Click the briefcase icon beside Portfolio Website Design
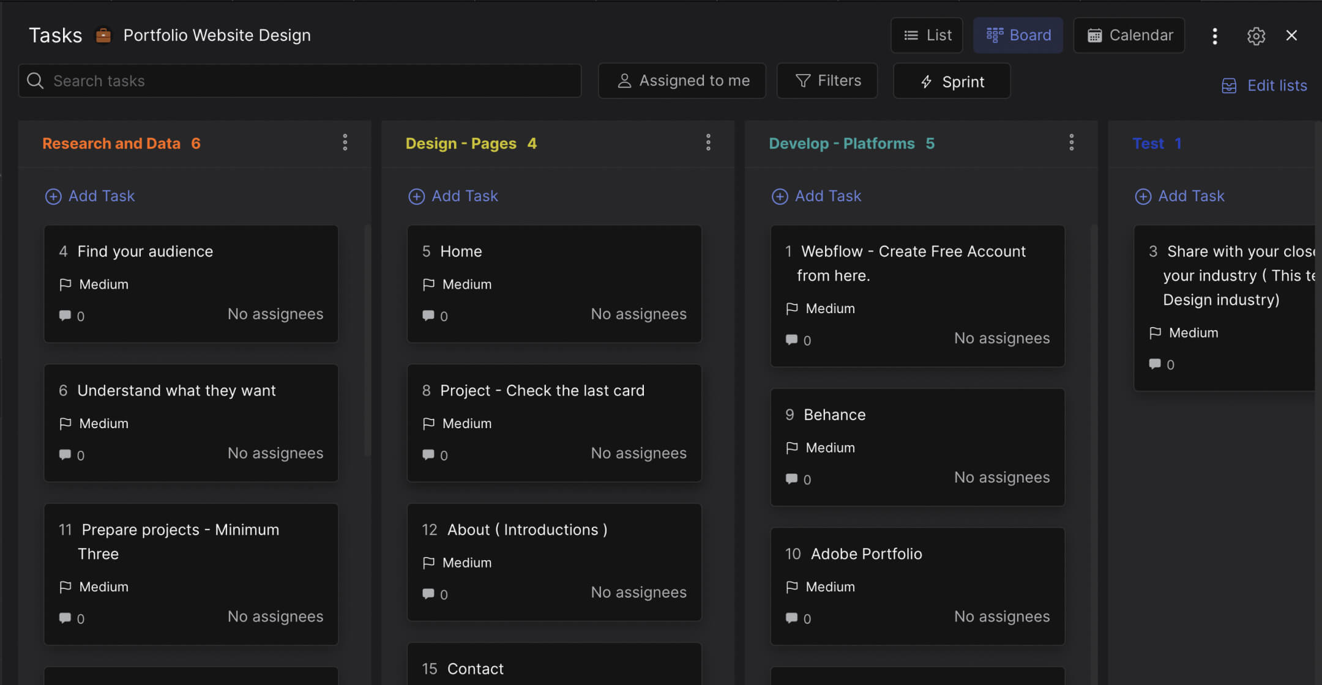 click(103, 35)
